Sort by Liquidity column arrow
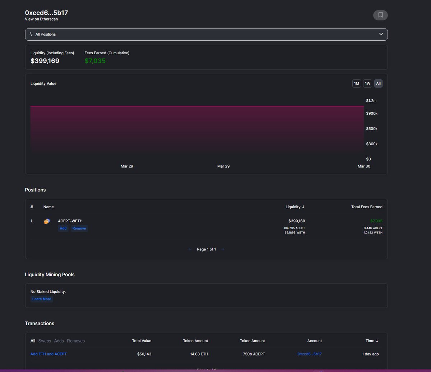The width and height of the screenshot is (431, 372). pos(303,207)
